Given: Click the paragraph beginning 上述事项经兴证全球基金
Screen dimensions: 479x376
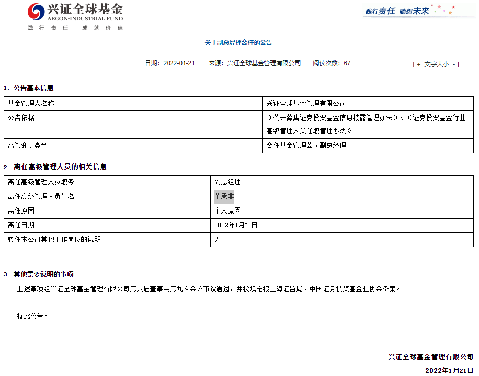Looking at the screenshot, I should 209,289.
